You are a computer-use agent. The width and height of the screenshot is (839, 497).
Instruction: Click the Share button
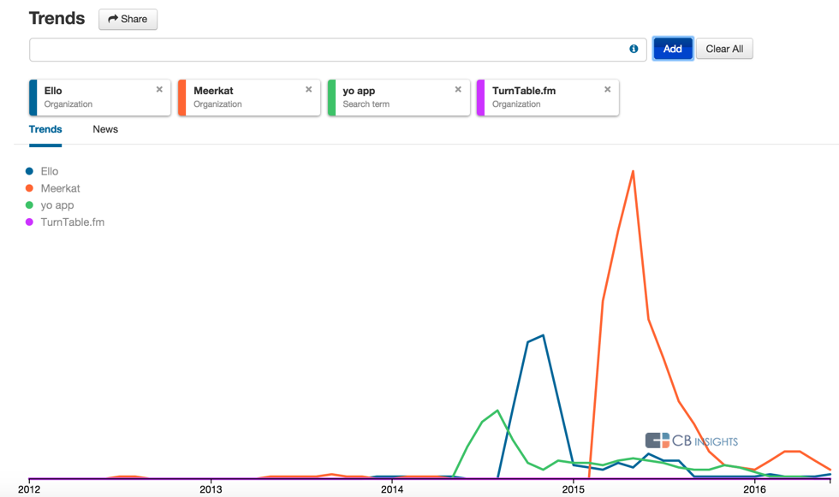128,19
